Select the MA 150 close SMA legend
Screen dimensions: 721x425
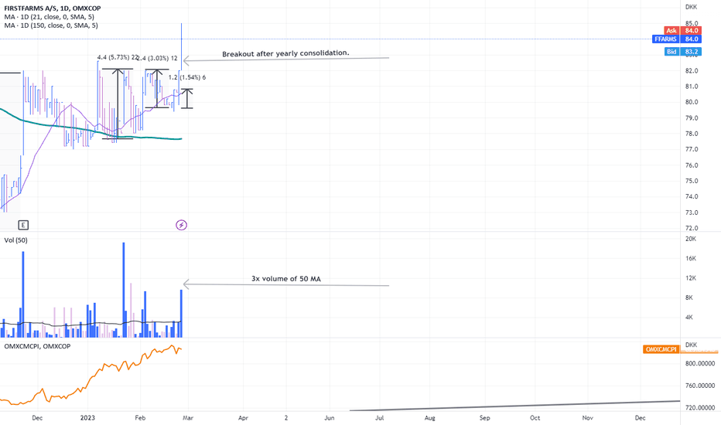click(x=51, y=25)
